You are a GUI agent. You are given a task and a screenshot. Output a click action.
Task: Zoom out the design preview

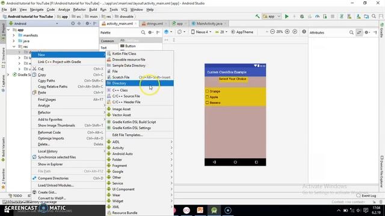coord(273,32)
